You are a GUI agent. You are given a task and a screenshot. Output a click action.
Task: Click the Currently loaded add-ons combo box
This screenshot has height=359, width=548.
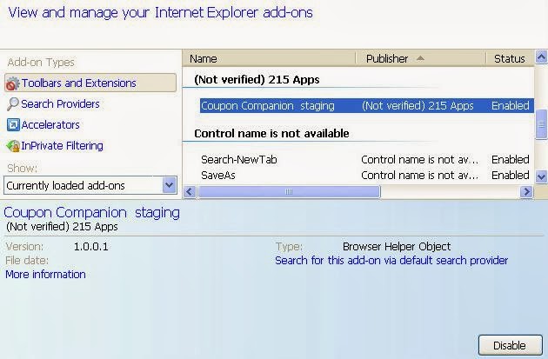click(90, 185)
